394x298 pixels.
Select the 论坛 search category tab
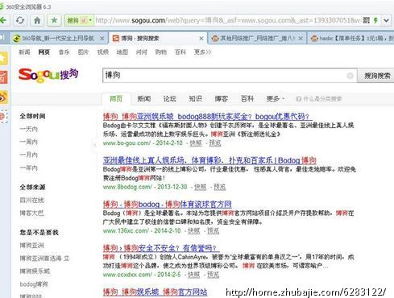click(x=170, y=98)
